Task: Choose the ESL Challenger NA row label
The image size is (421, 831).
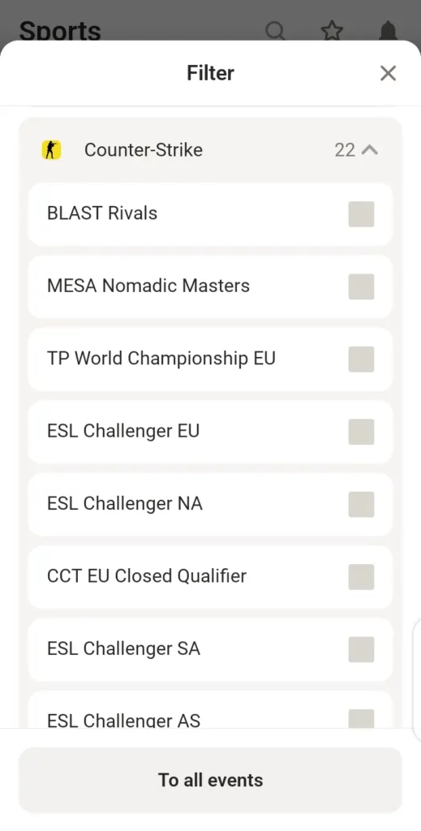Action: point(125,503)
